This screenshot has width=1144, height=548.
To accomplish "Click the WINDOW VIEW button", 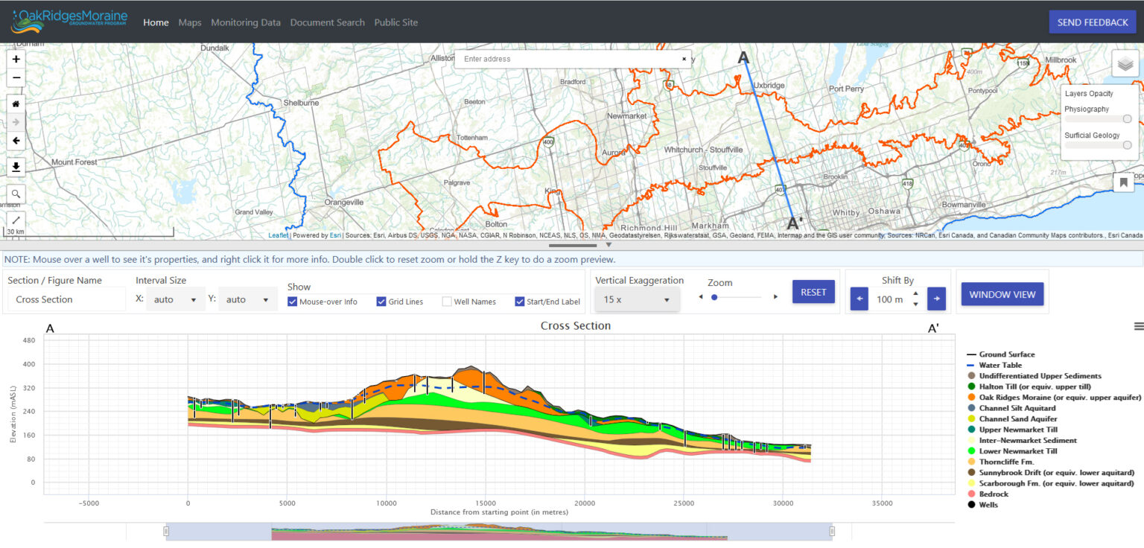I will (1002, 294).
